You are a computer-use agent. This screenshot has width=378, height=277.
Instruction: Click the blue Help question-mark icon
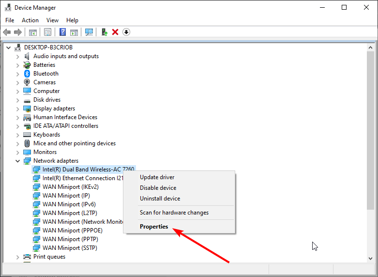[63, 32]
